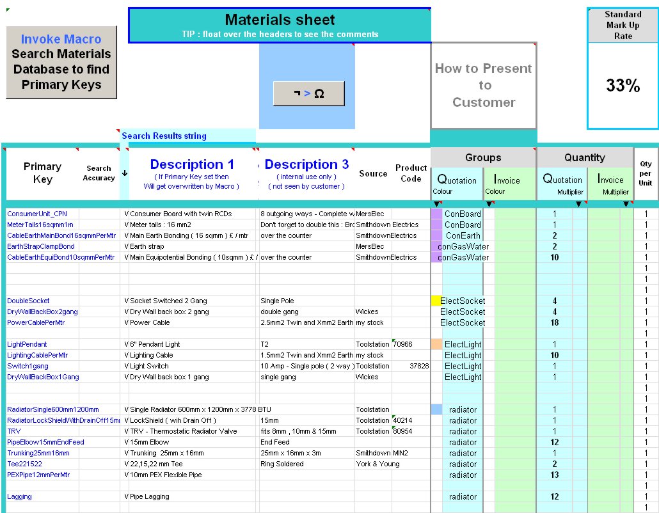Select the Search Results string cell

coord(187,136)
